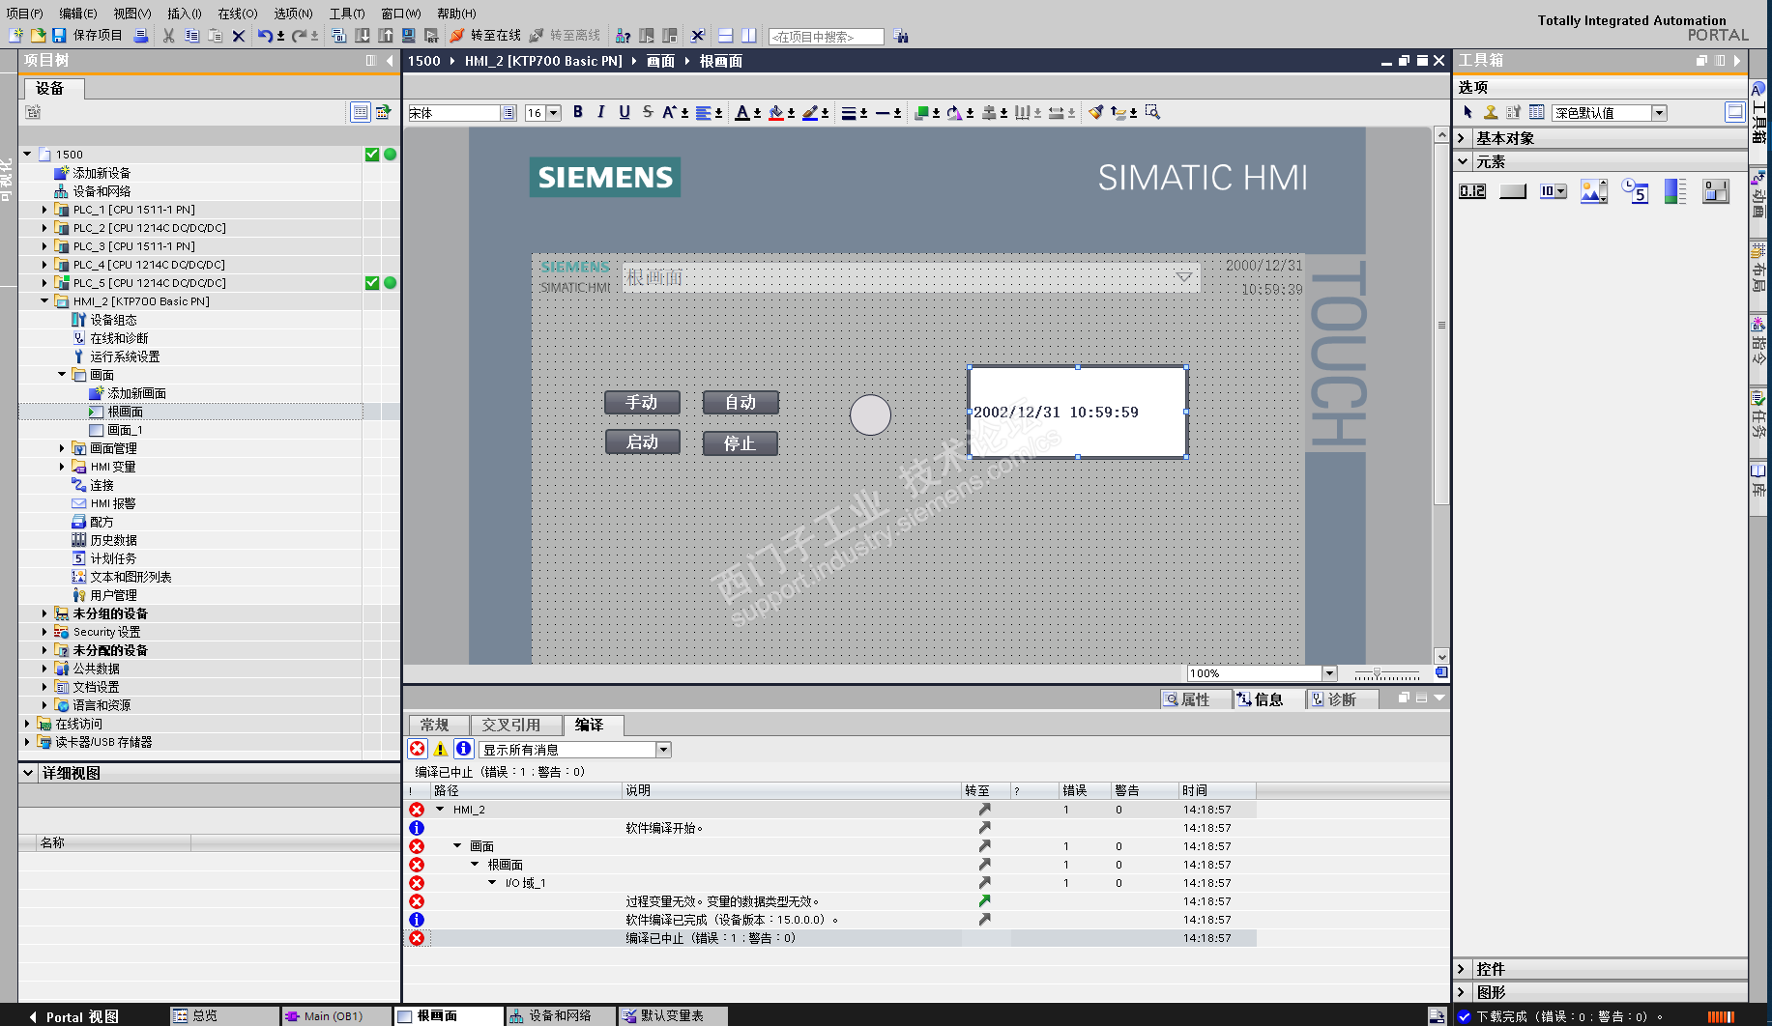1772x1026 pixels.
Task: Toggle the information messages filter button
Action: click(464, 749)
